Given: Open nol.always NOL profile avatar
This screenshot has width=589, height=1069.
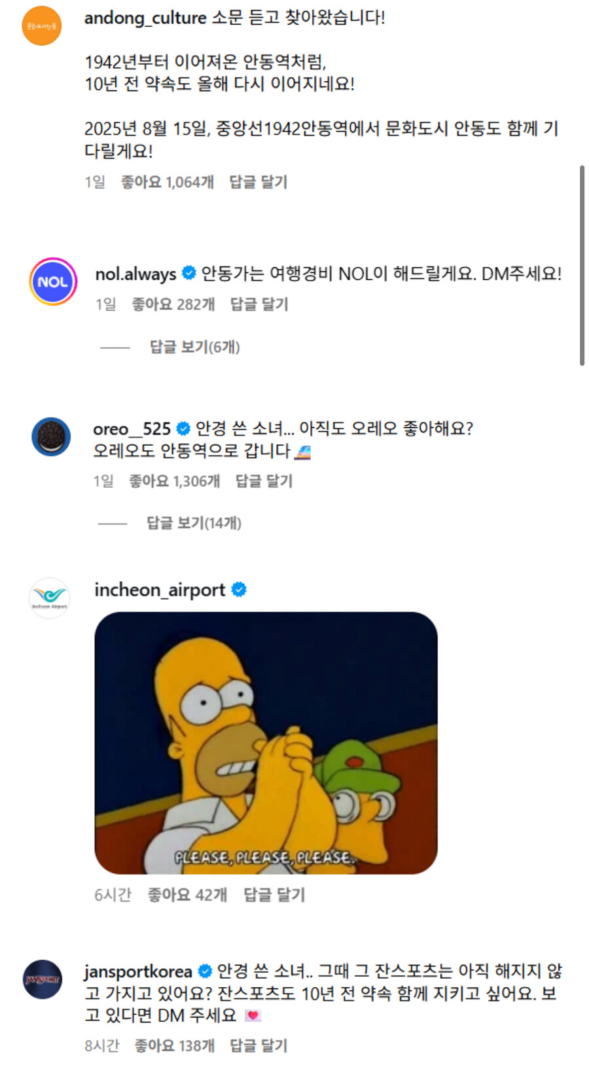Looking at the screenshot, I should (x=53, y=281).
